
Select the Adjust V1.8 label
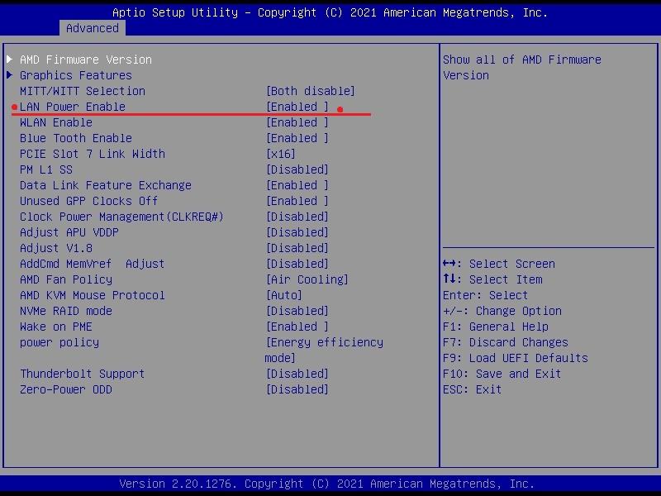pos(56,248)
